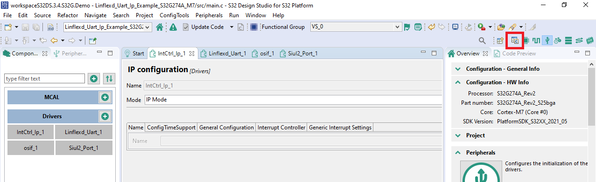Screen dimensions: 596x182
Task: Switch to the osif_1 editor tab
Action: click(264, 54)
